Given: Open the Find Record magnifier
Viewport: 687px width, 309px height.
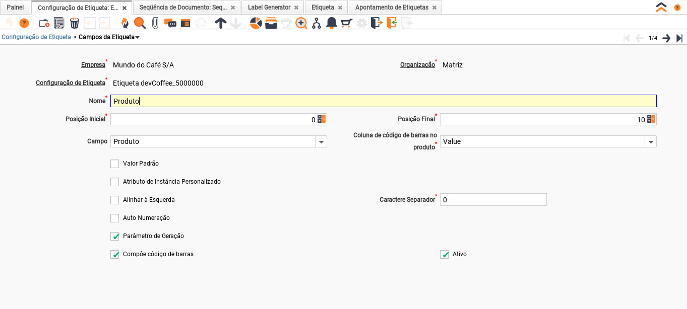Looking at the screenshot, I should pos(140,23).
